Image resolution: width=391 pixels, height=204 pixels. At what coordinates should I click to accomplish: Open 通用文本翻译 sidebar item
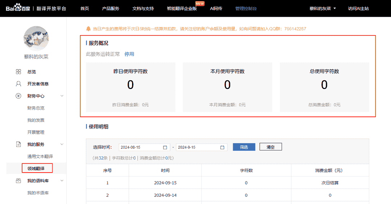[40, 156]
